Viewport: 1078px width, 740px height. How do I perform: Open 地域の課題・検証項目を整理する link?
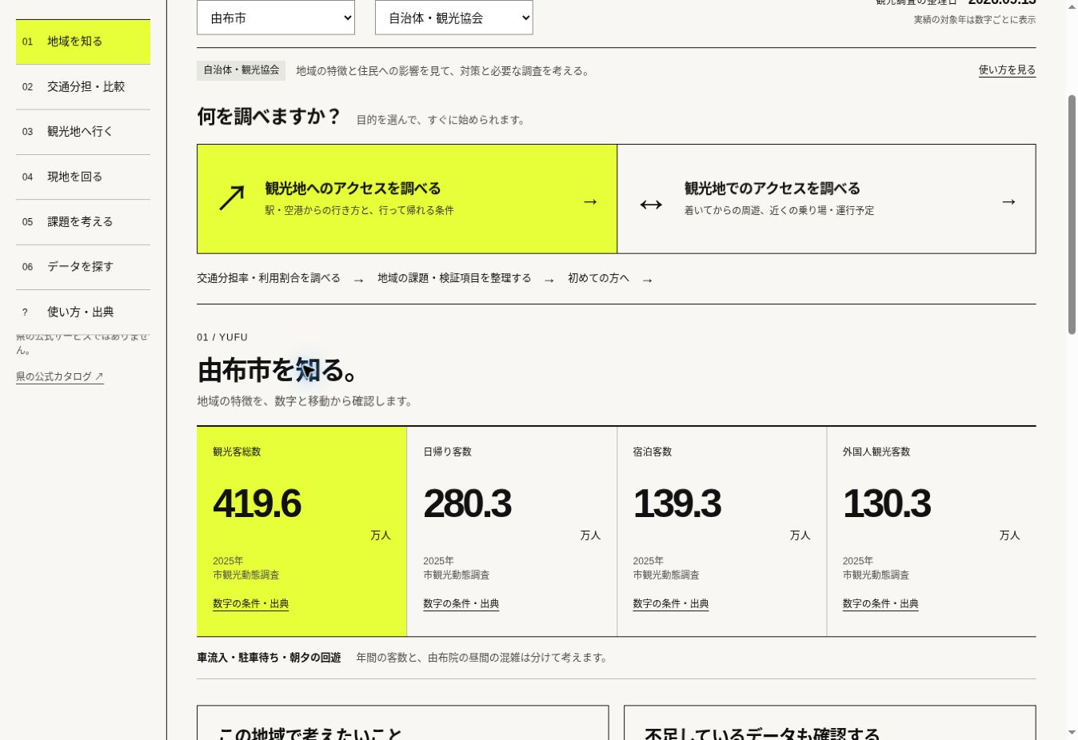(454, 278)
